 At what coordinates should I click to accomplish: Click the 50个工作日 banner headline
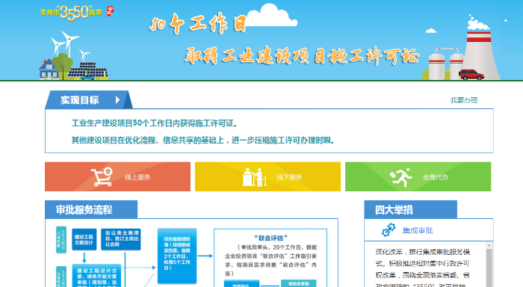(198, 24)
